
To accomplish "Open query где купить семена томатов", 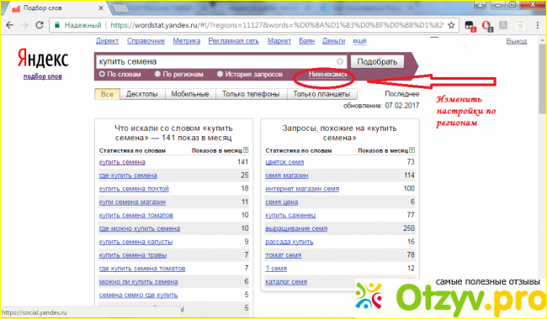I will tap(142, 269).
